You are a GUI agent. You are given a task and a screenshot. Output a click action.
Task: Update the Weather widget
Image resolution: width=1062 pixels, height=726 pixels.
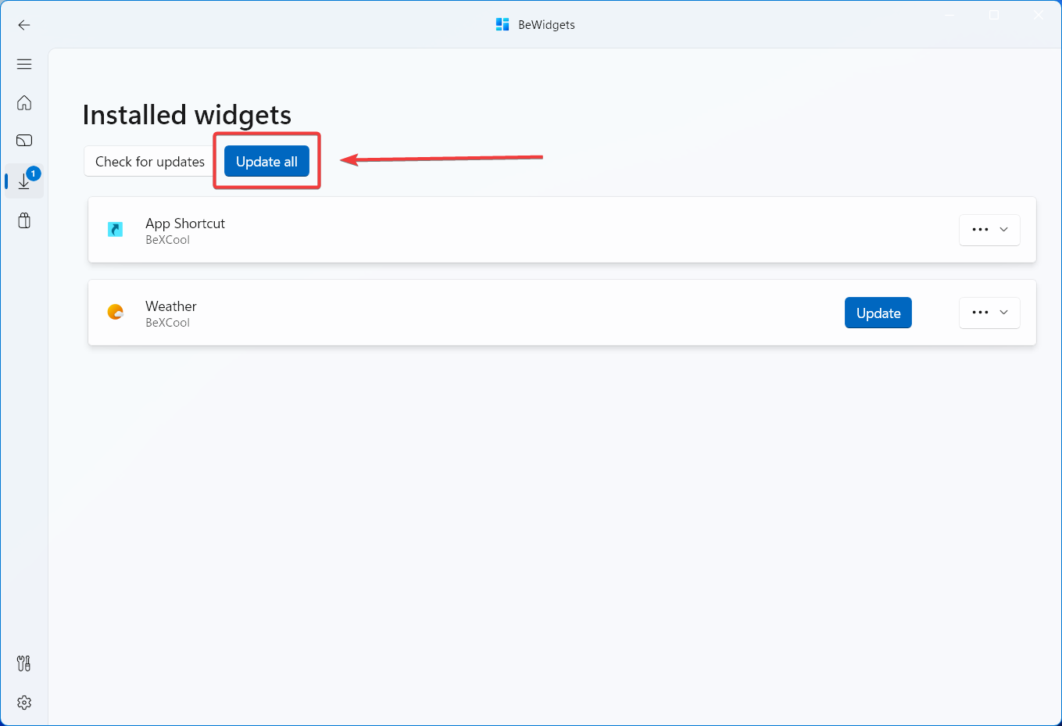coord(878,313)
